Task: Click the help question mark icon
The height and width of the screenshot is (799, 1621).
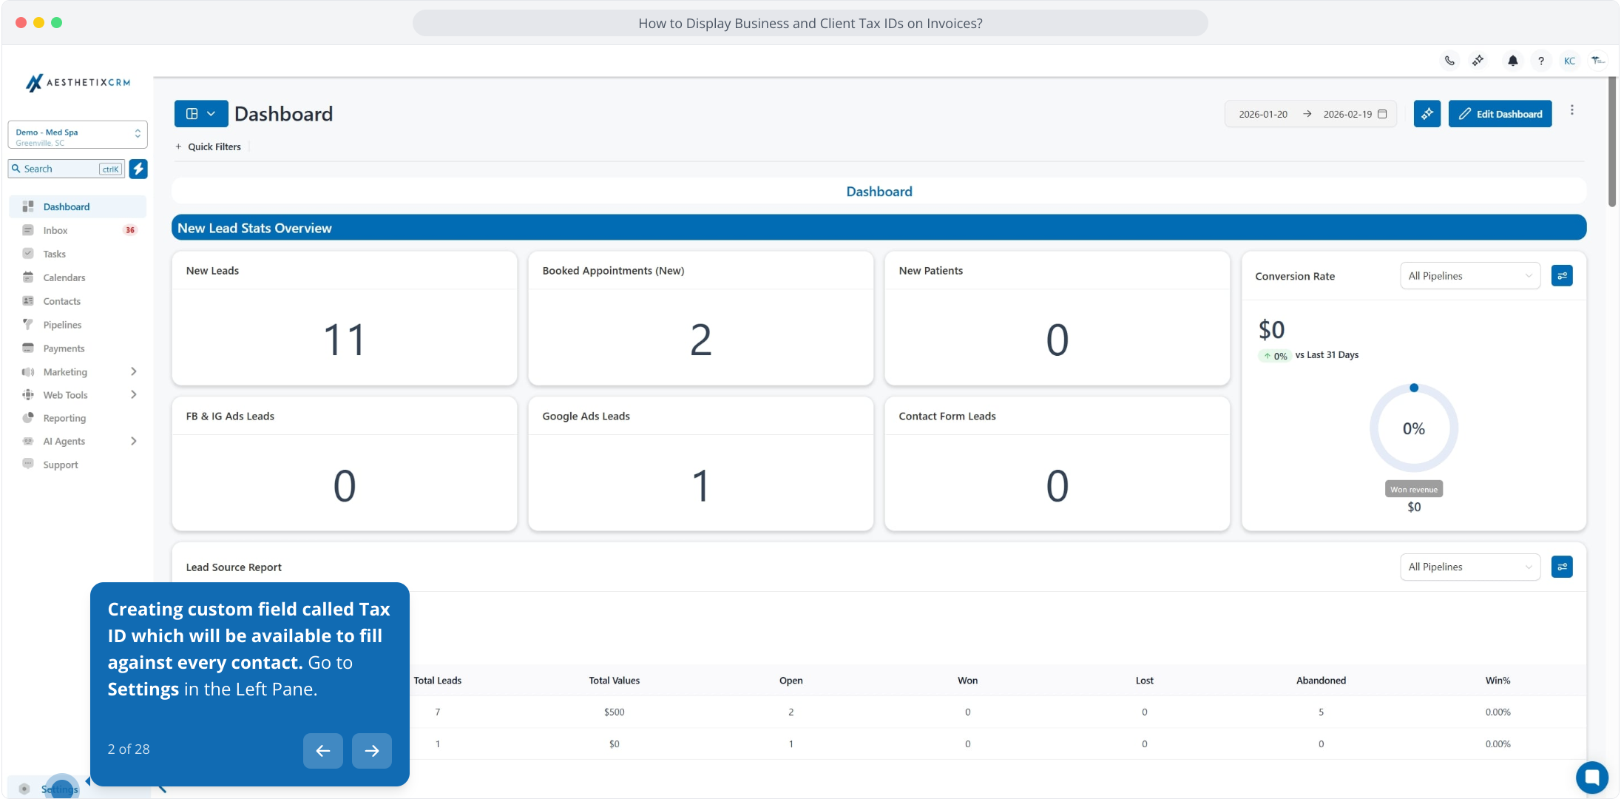Action: pyautogui.click(x=1540, y=61)
